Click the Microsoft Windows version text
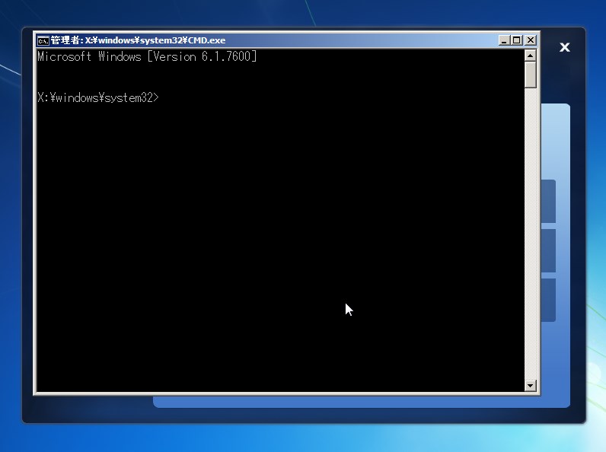This screenshot has width=606, height=452. 147,57
